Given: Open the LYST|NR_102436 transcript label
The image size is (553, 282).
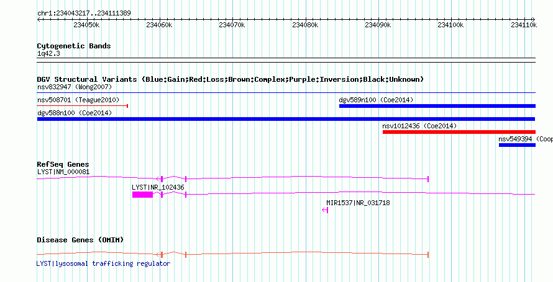Looking at the screenshot, I should tap(158, 187).
